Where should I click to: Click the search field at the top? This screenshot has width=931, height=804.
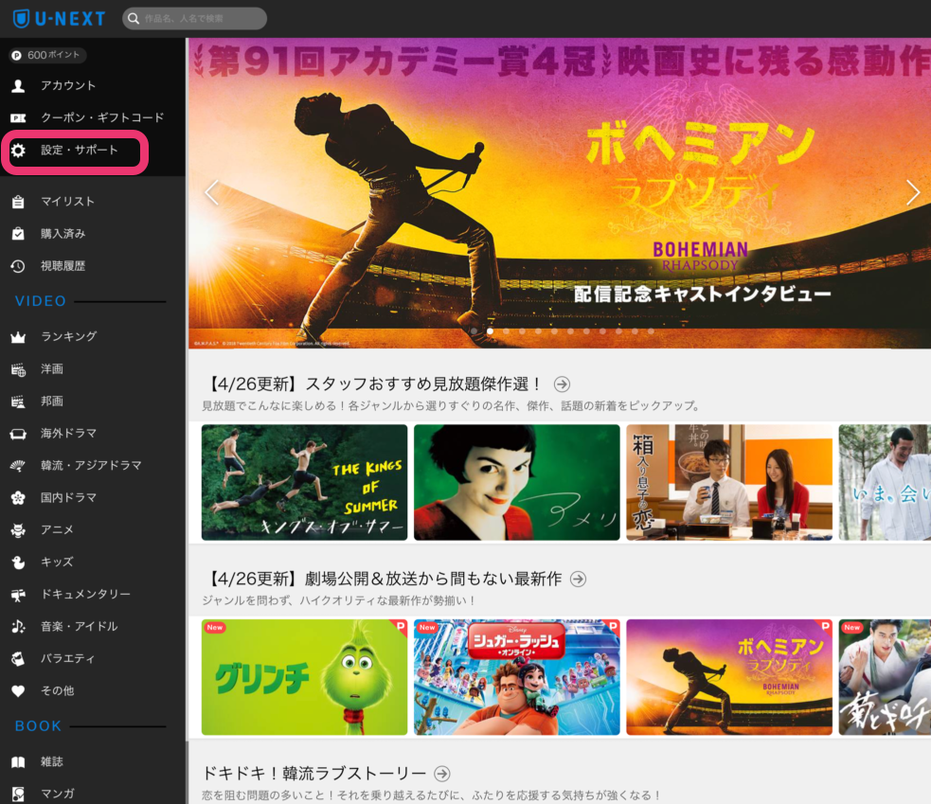pyautogui.click(x=194, y=18)
